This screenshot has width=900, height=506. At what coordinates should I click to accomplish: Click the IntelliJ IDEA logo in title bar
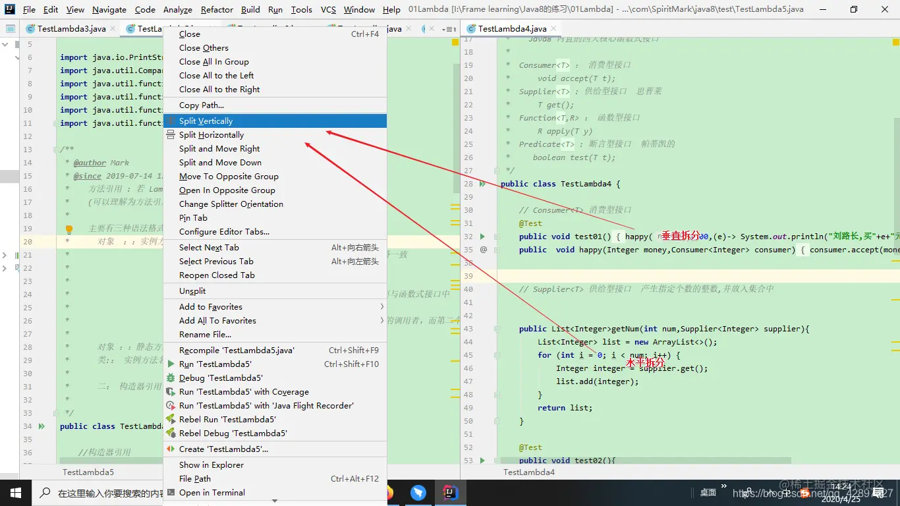pos(9,9)
